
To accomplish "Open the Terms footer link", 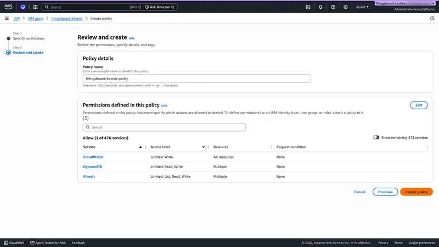I will point(398,243).
